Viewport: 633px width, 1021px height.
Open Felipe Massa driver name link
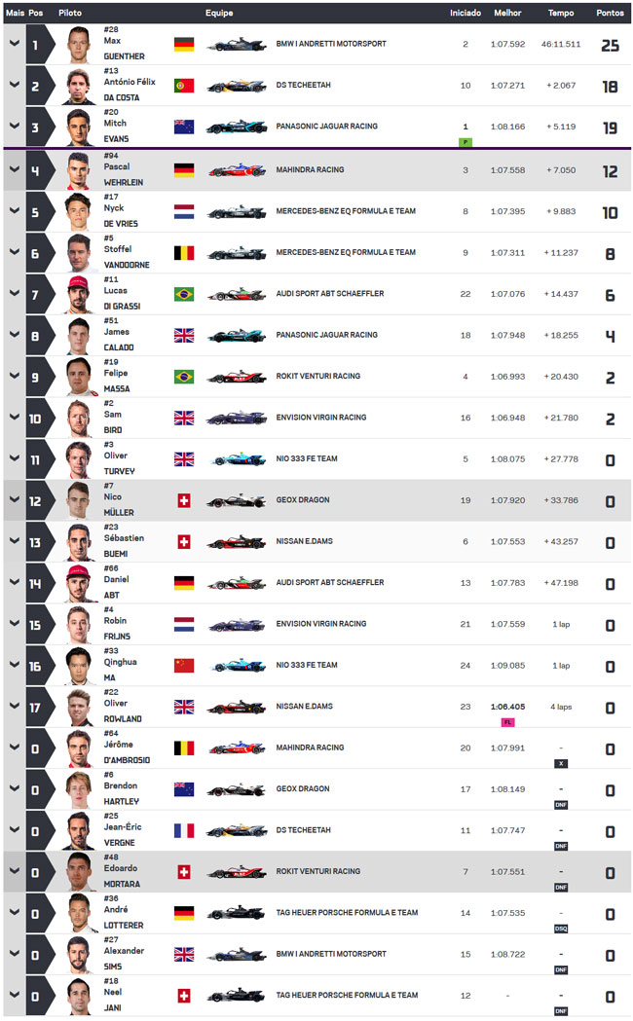[x=117, y=381]
